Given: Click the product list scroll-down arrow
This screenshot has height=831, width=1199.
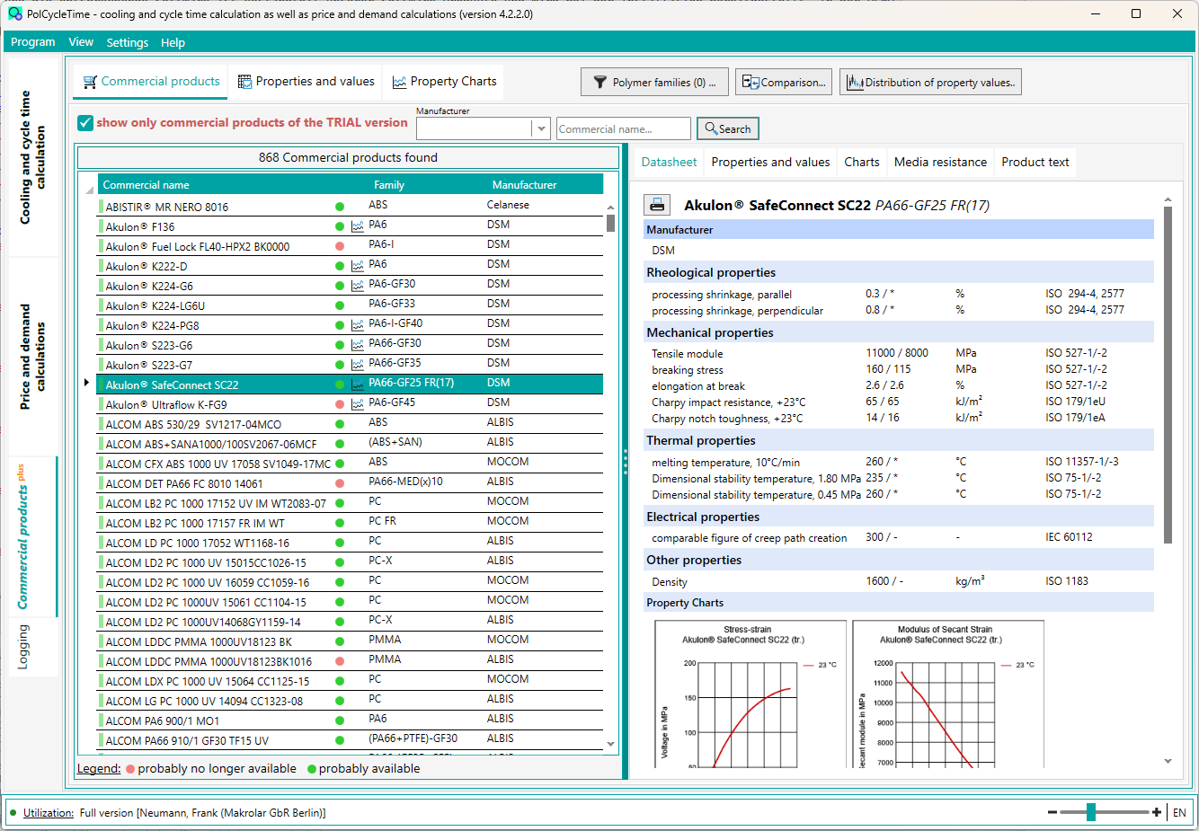Looking at the screenshot, I should pyautogui.click(x=611, y=744).
